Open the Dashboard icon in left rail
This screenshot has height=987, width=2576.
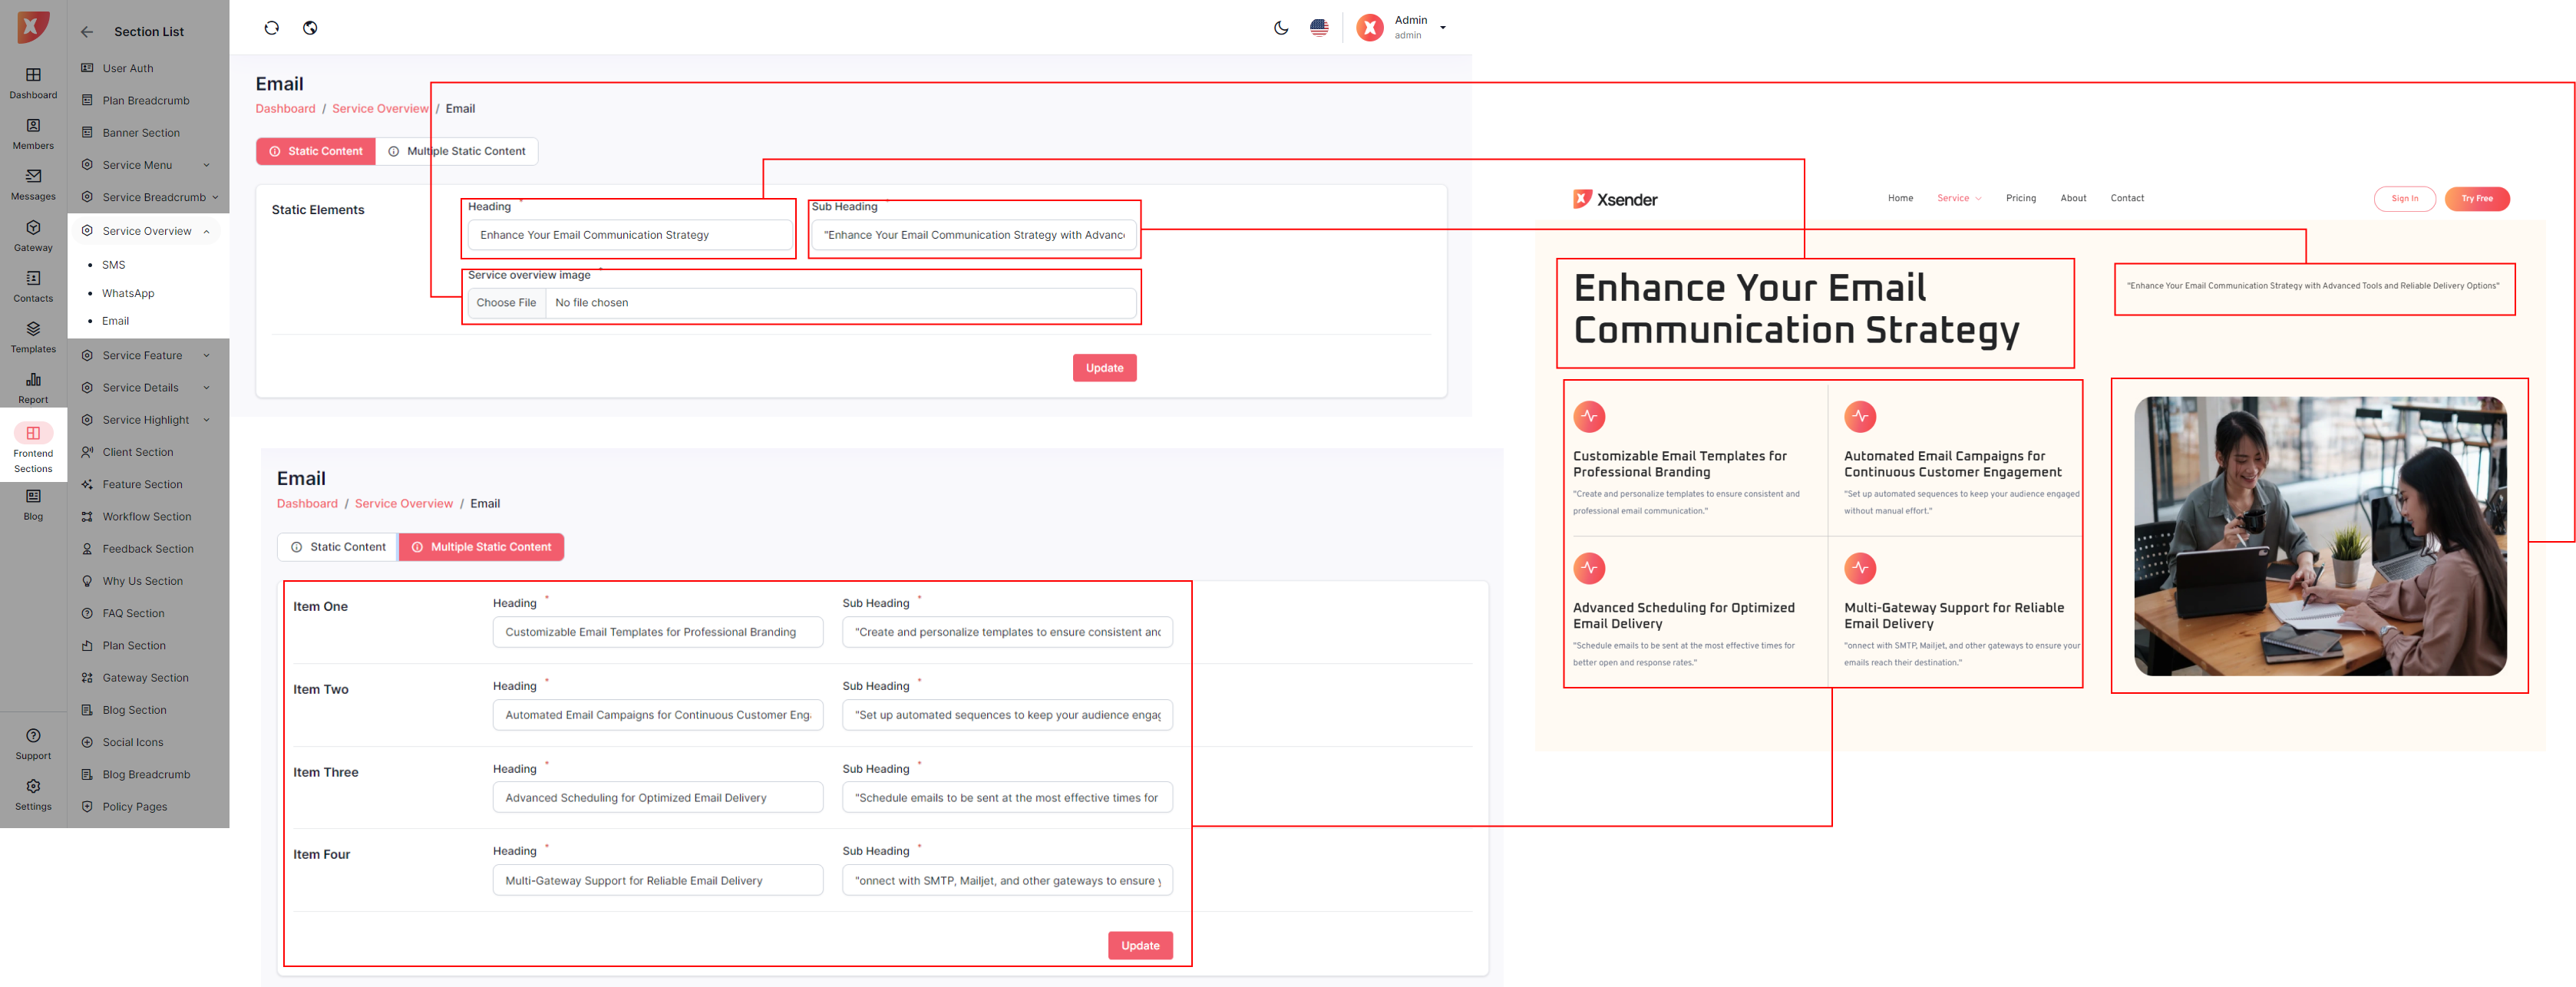pos(33,76)
